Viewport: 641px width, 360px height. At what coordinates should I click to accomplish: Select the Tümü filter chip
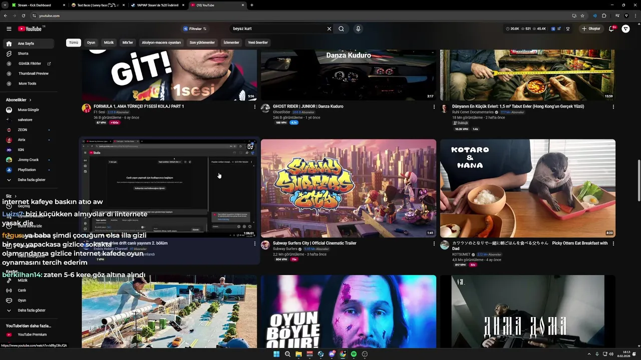[74, 42]
